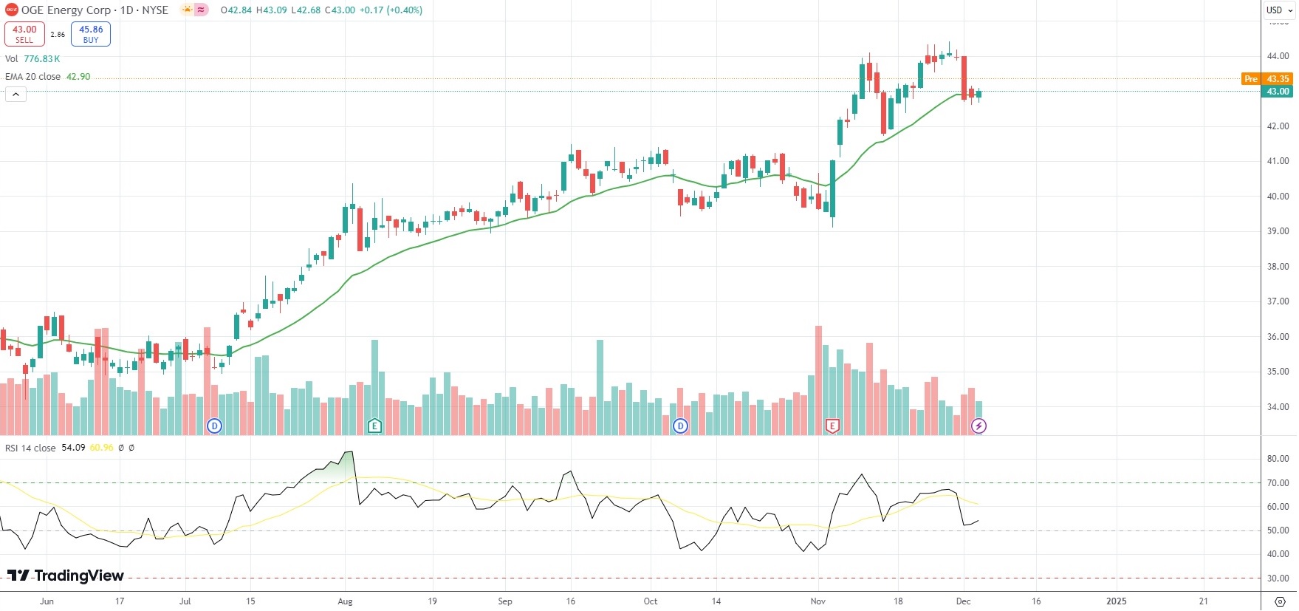Open the dividend marker in early July
This screenshot has width=1299, height=611.
[214, 426]
